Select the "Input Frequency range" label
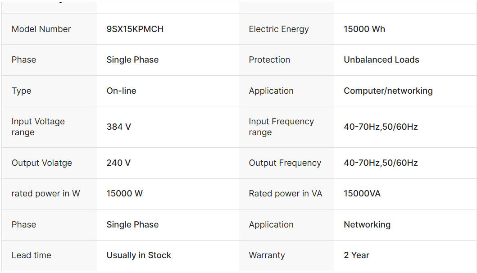The image size is (477, 273). 281,127
